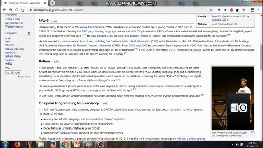Viewport: 263px width, 148px height.
Task: Open gvanrossum.github.io website link
Action: pyautogui.click(x=224, y=24)
